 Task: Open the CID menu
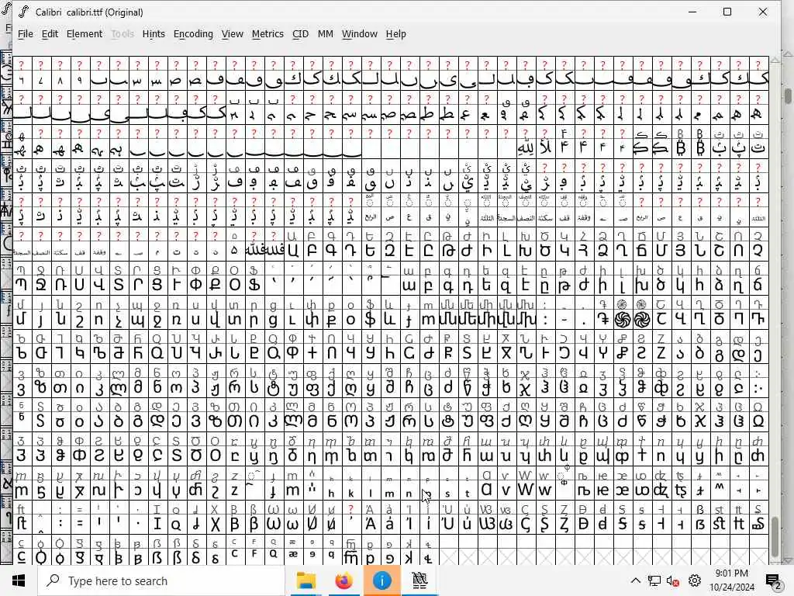click(300, 34)
